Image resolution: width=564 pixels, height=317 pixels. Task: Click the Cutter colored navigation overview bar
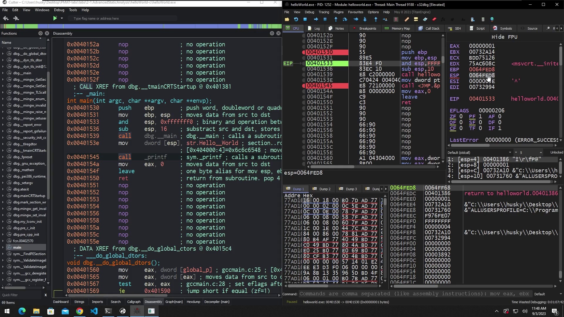(141, 26)
